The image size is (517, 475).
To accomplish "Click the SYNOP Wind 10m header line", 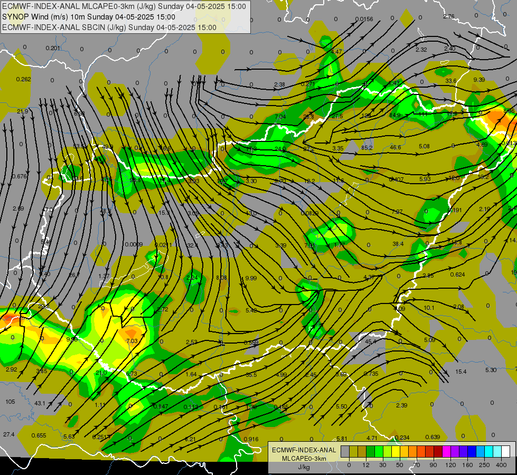I will [88, 17].
